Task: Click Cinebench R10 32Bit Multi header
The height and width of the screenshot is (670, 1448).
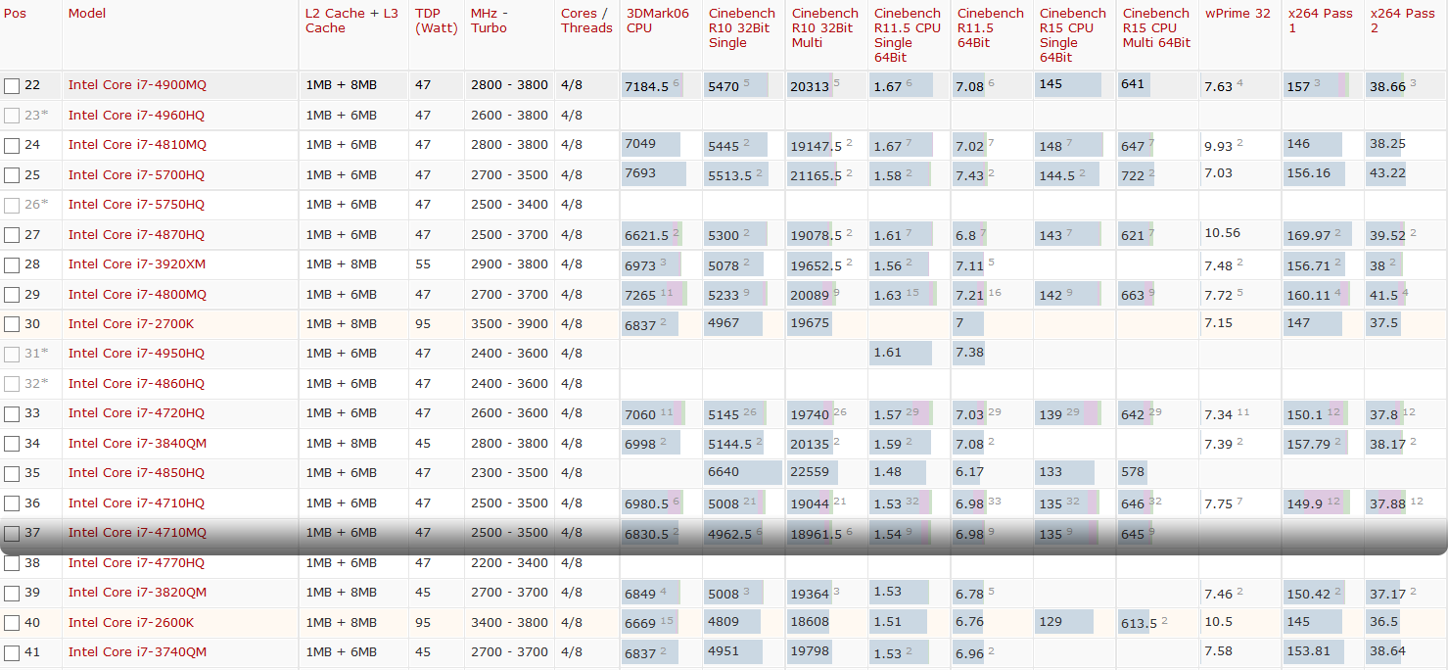Action: pyautogui.click(x=824, y=28)
